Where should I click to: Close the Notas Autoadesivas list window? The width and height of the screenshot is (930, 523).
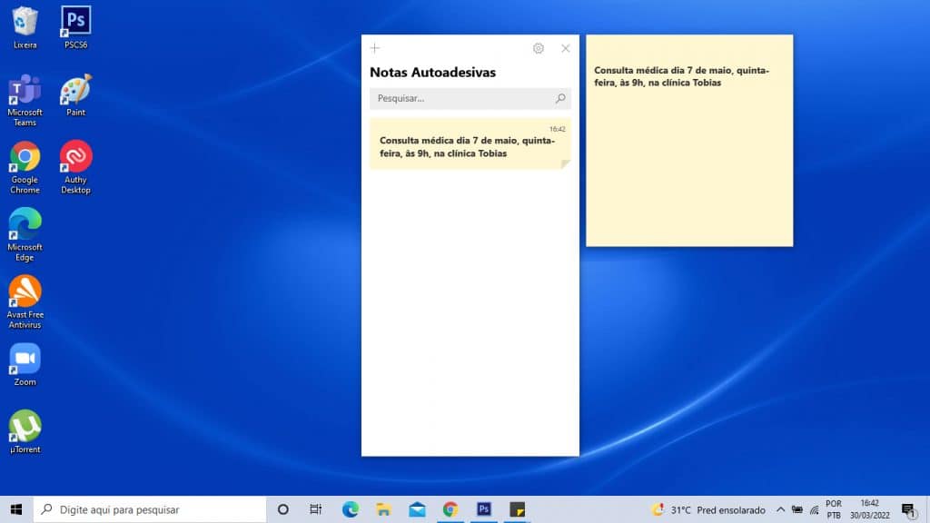[565, 49]
